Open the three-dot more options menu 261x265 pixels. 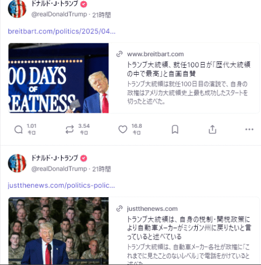249,129
